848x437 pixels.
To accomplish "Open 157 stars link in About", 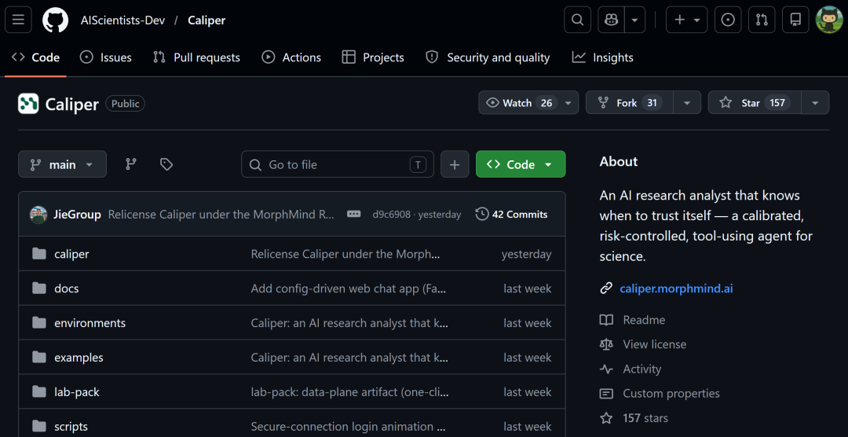I will click(x=645, y=418).
